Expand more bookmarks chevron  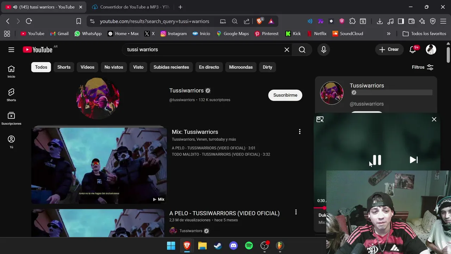click(x=389, y=34)
